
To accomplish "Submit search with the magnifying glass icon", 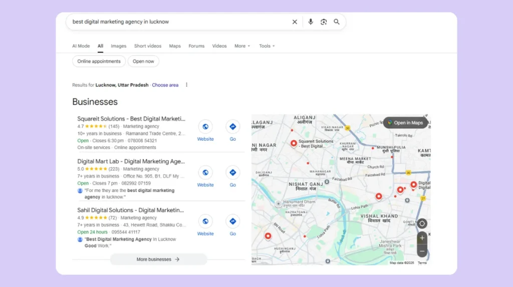I will [x=336, y=22].
